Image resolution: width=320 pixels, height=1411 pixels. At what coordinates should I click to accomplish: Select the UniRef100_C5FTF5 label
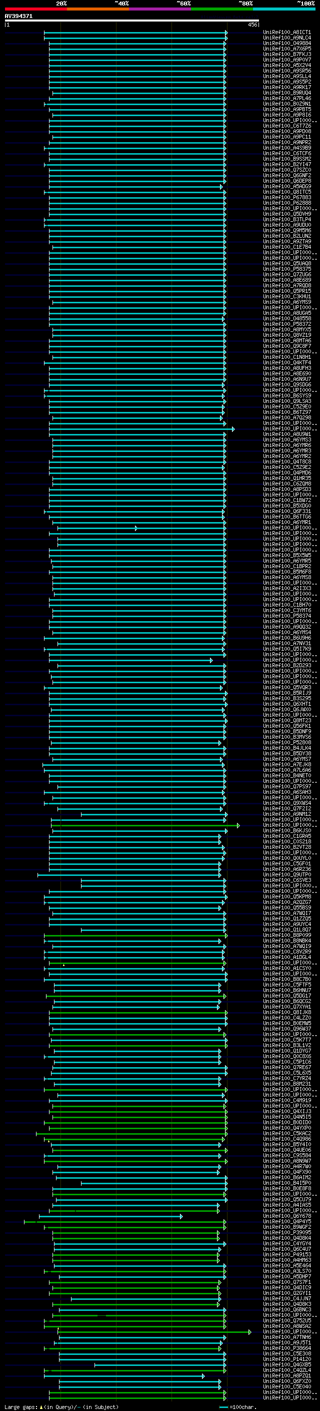pos(287,985)
